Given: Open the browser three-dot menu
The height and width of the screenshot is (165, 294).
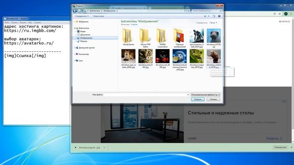Looking at the screenshot, I should tap(291, 14).
